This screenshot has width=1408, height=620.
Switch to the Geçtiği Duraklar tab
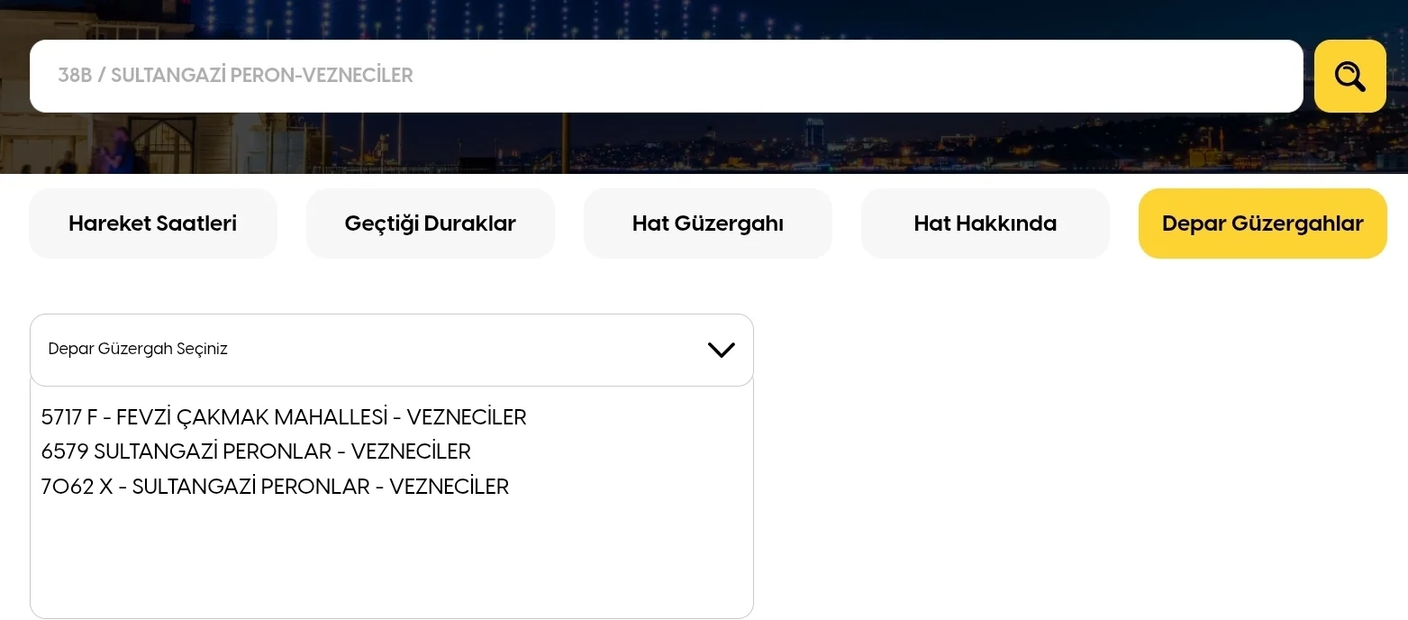tap(430, 223)
